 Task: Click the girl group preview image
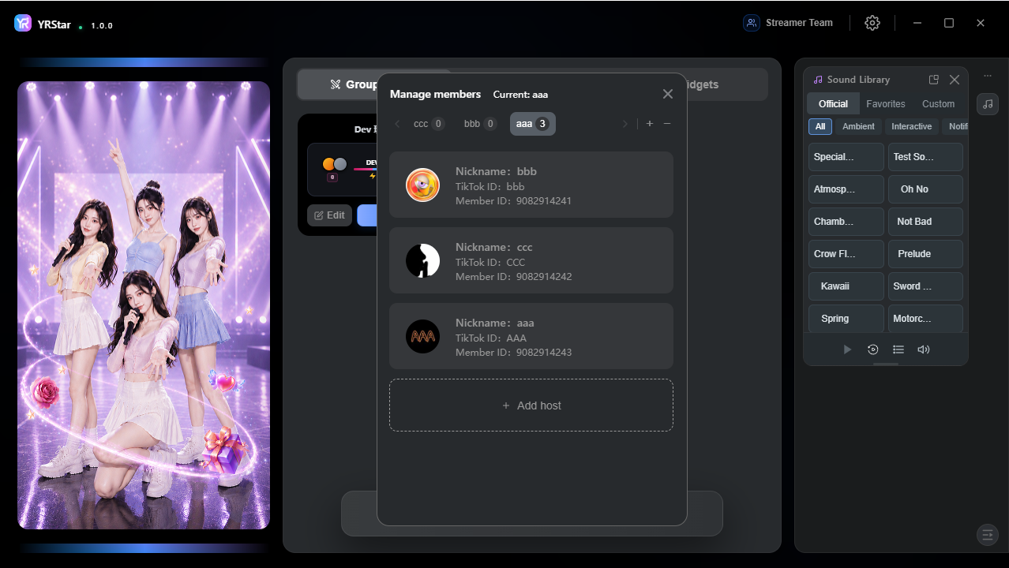144,305
